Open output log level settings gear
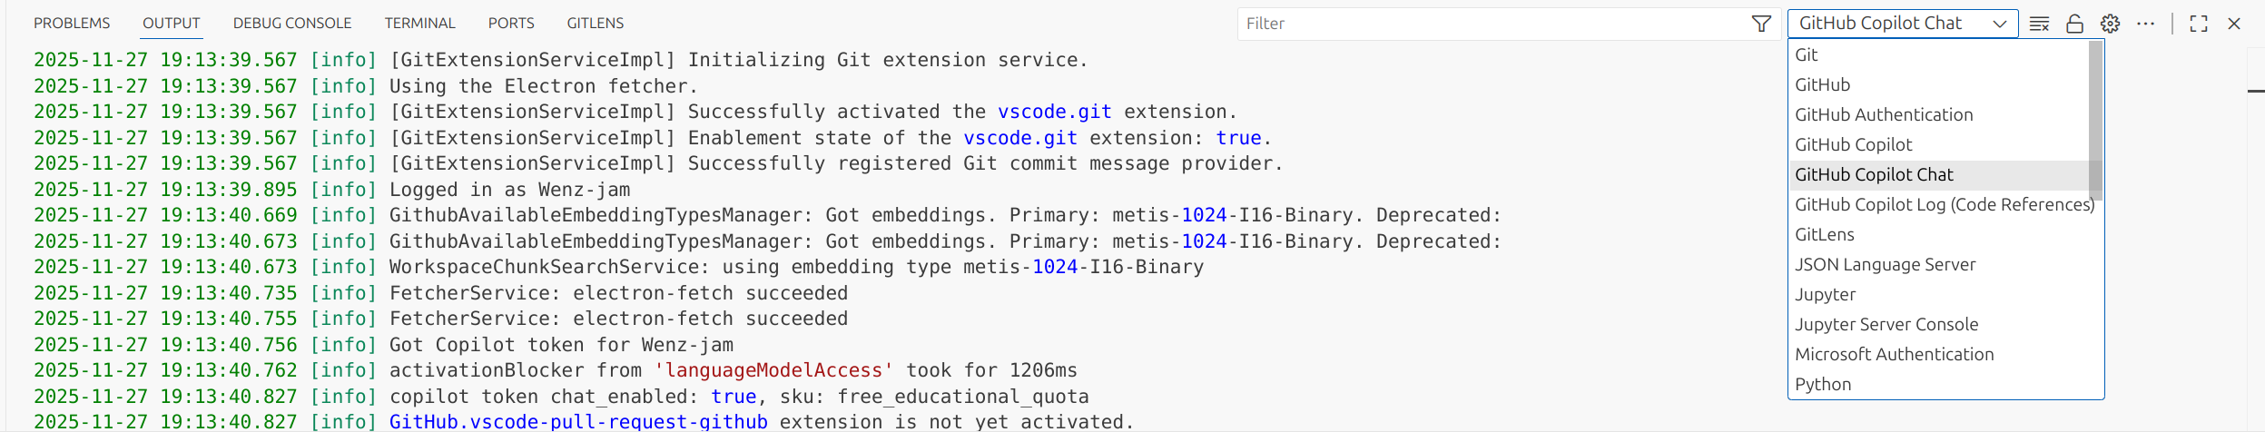Image resolution: width=2265 pixels, height=432 pixels. click(2110, 24)
